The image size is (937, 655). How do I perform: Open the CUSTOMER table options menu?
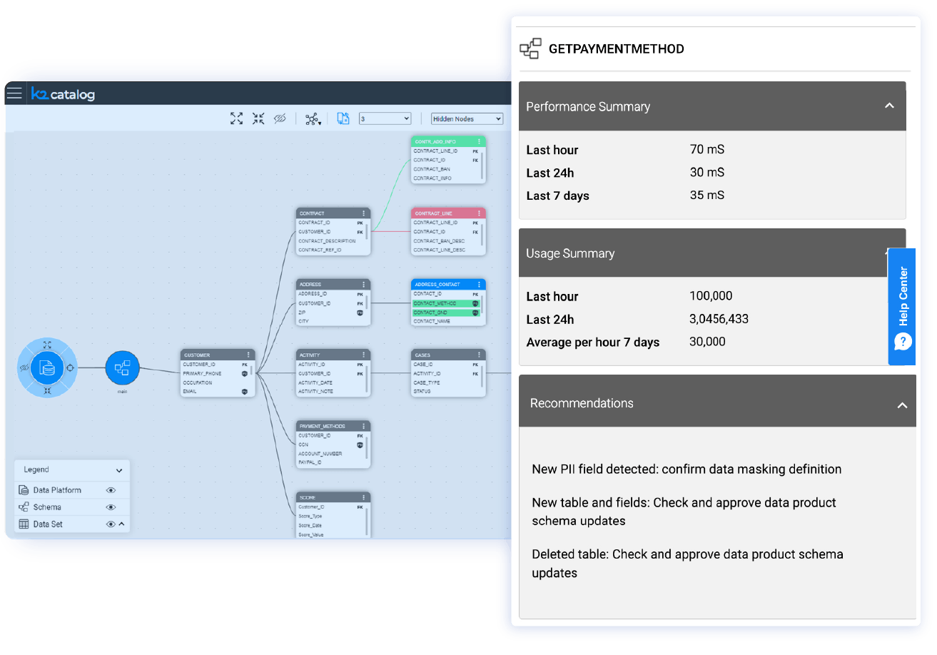click(x=248, y=355)
